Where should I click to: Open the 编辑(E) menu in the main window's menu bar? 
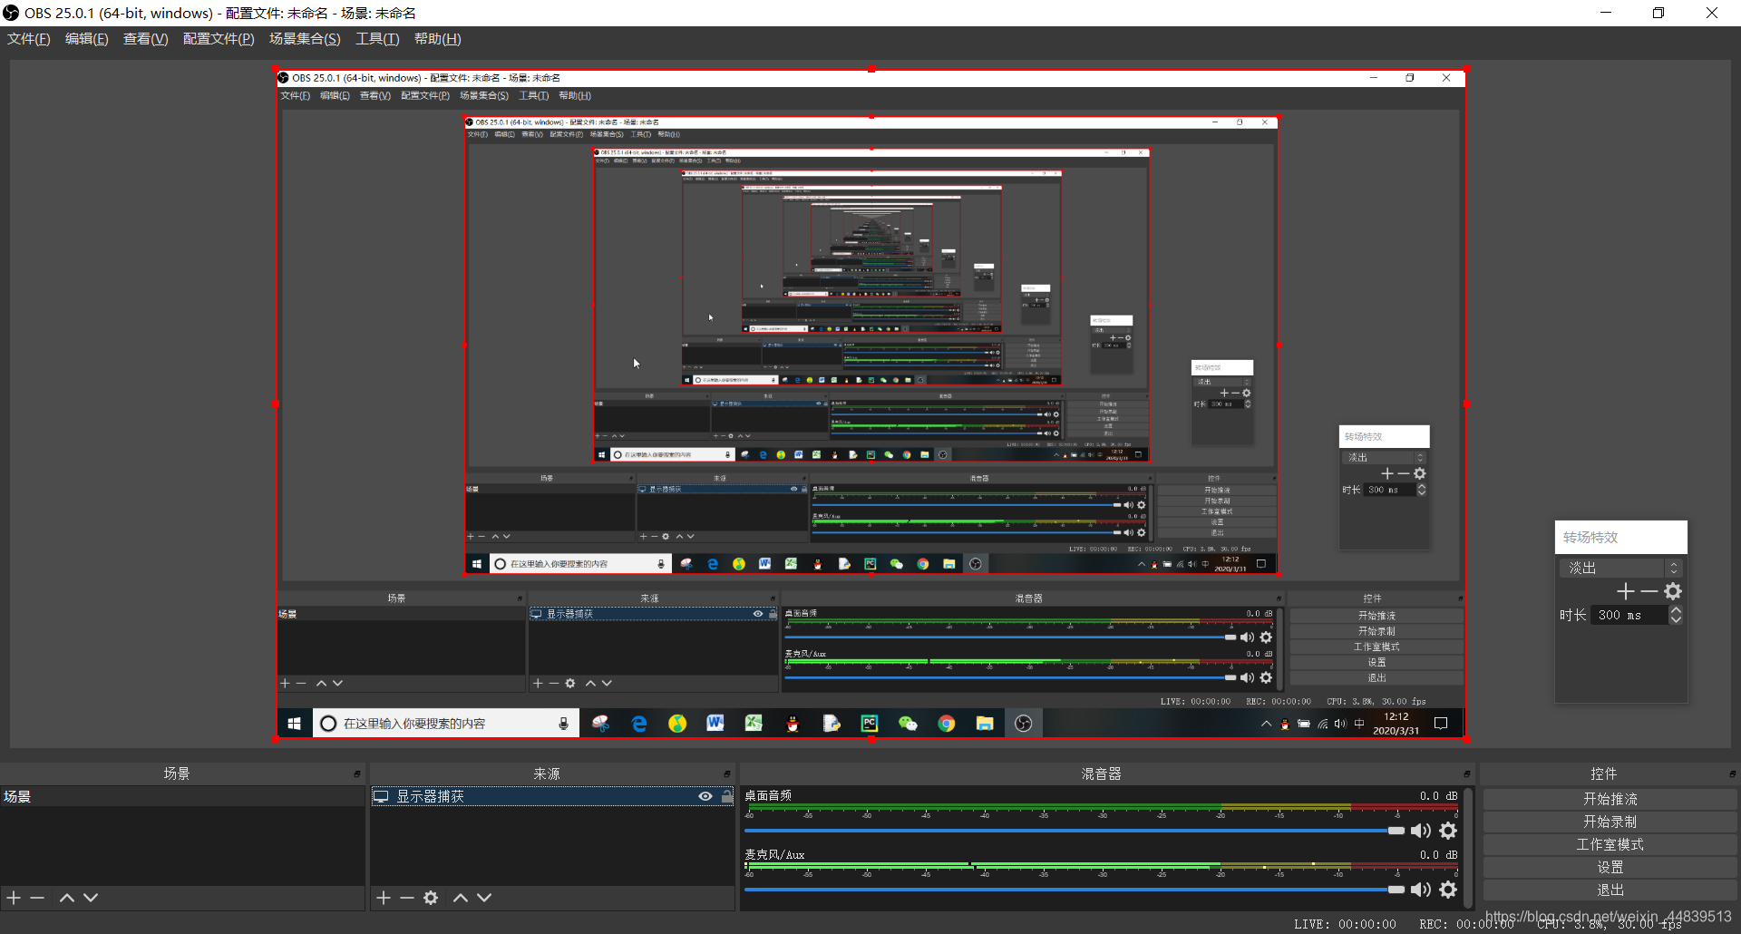pyautogui.click(x=87, y=39)
